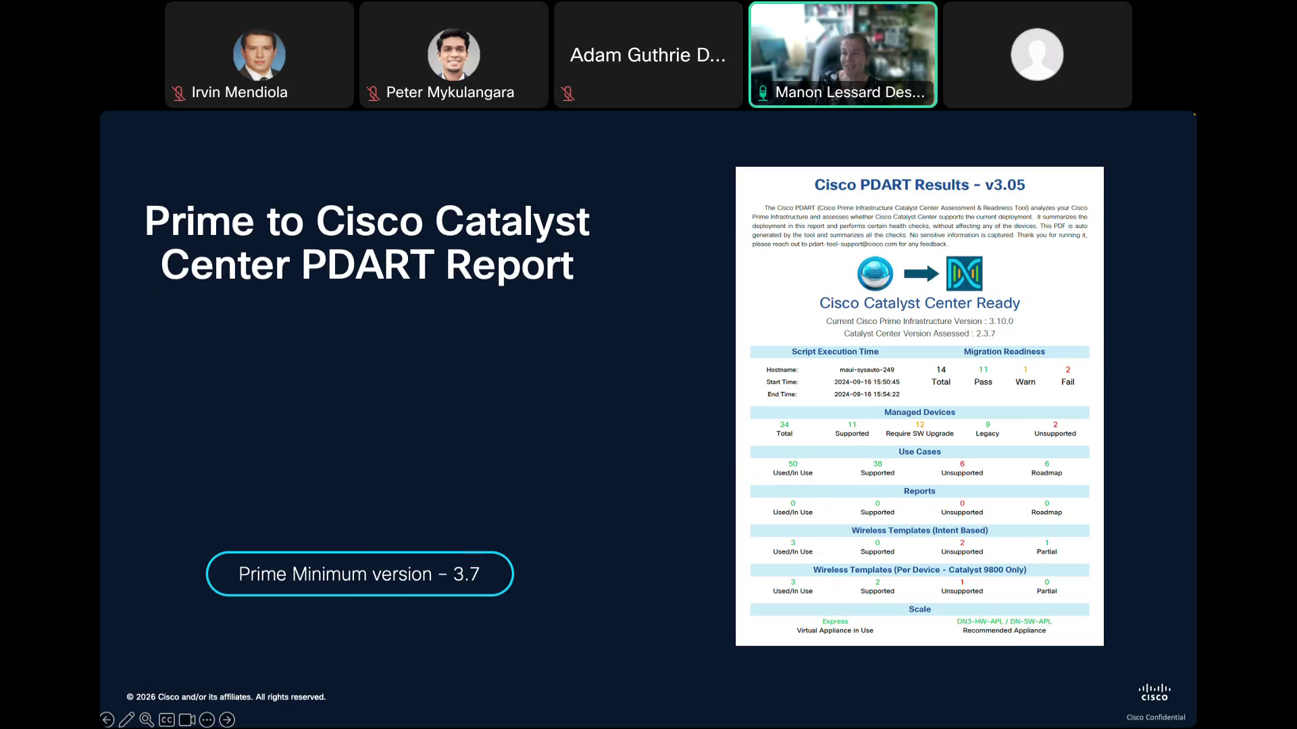The width and height of the screenshot is (1297, 729).
Task: Click the Prime Minimum version 3.7 box
Action: coord(360,574)
